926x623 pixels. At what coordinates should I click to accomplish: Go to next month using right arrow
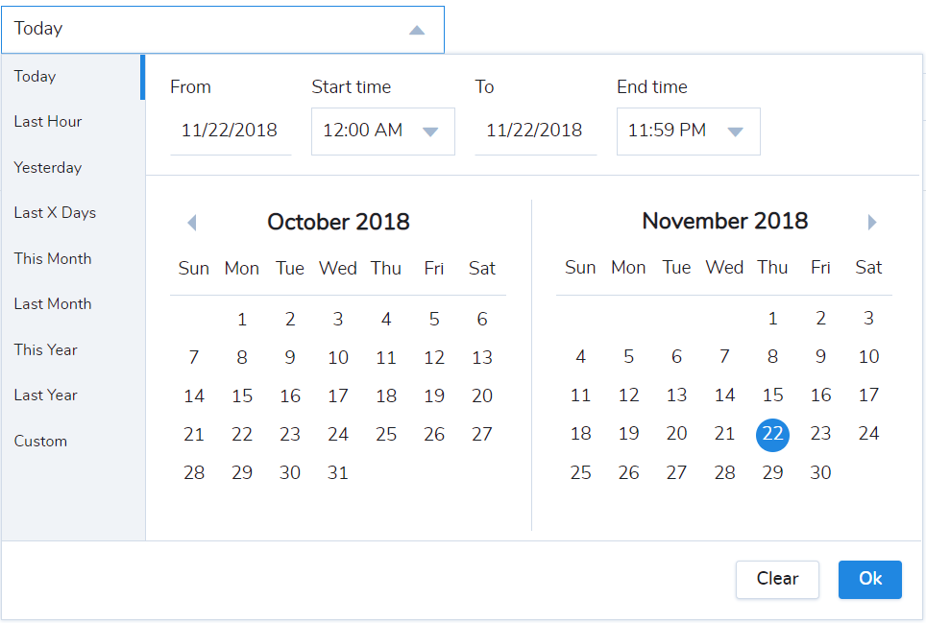point(871,223)
